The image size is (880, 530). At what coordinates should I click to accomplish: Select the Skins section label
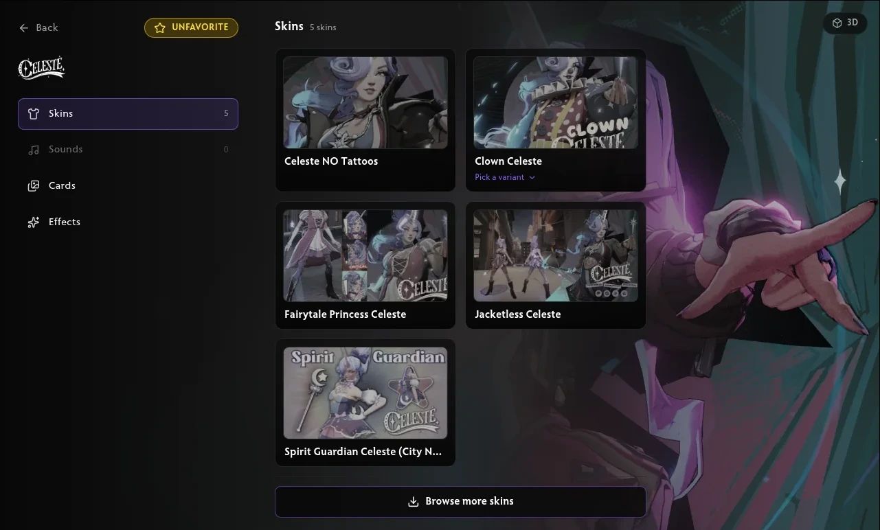(60, 114)
